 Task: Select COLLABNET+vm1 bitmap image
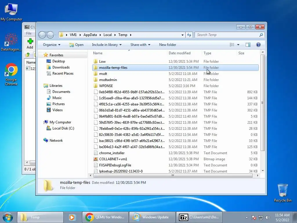pyautogui.click(x=175, y=159)
